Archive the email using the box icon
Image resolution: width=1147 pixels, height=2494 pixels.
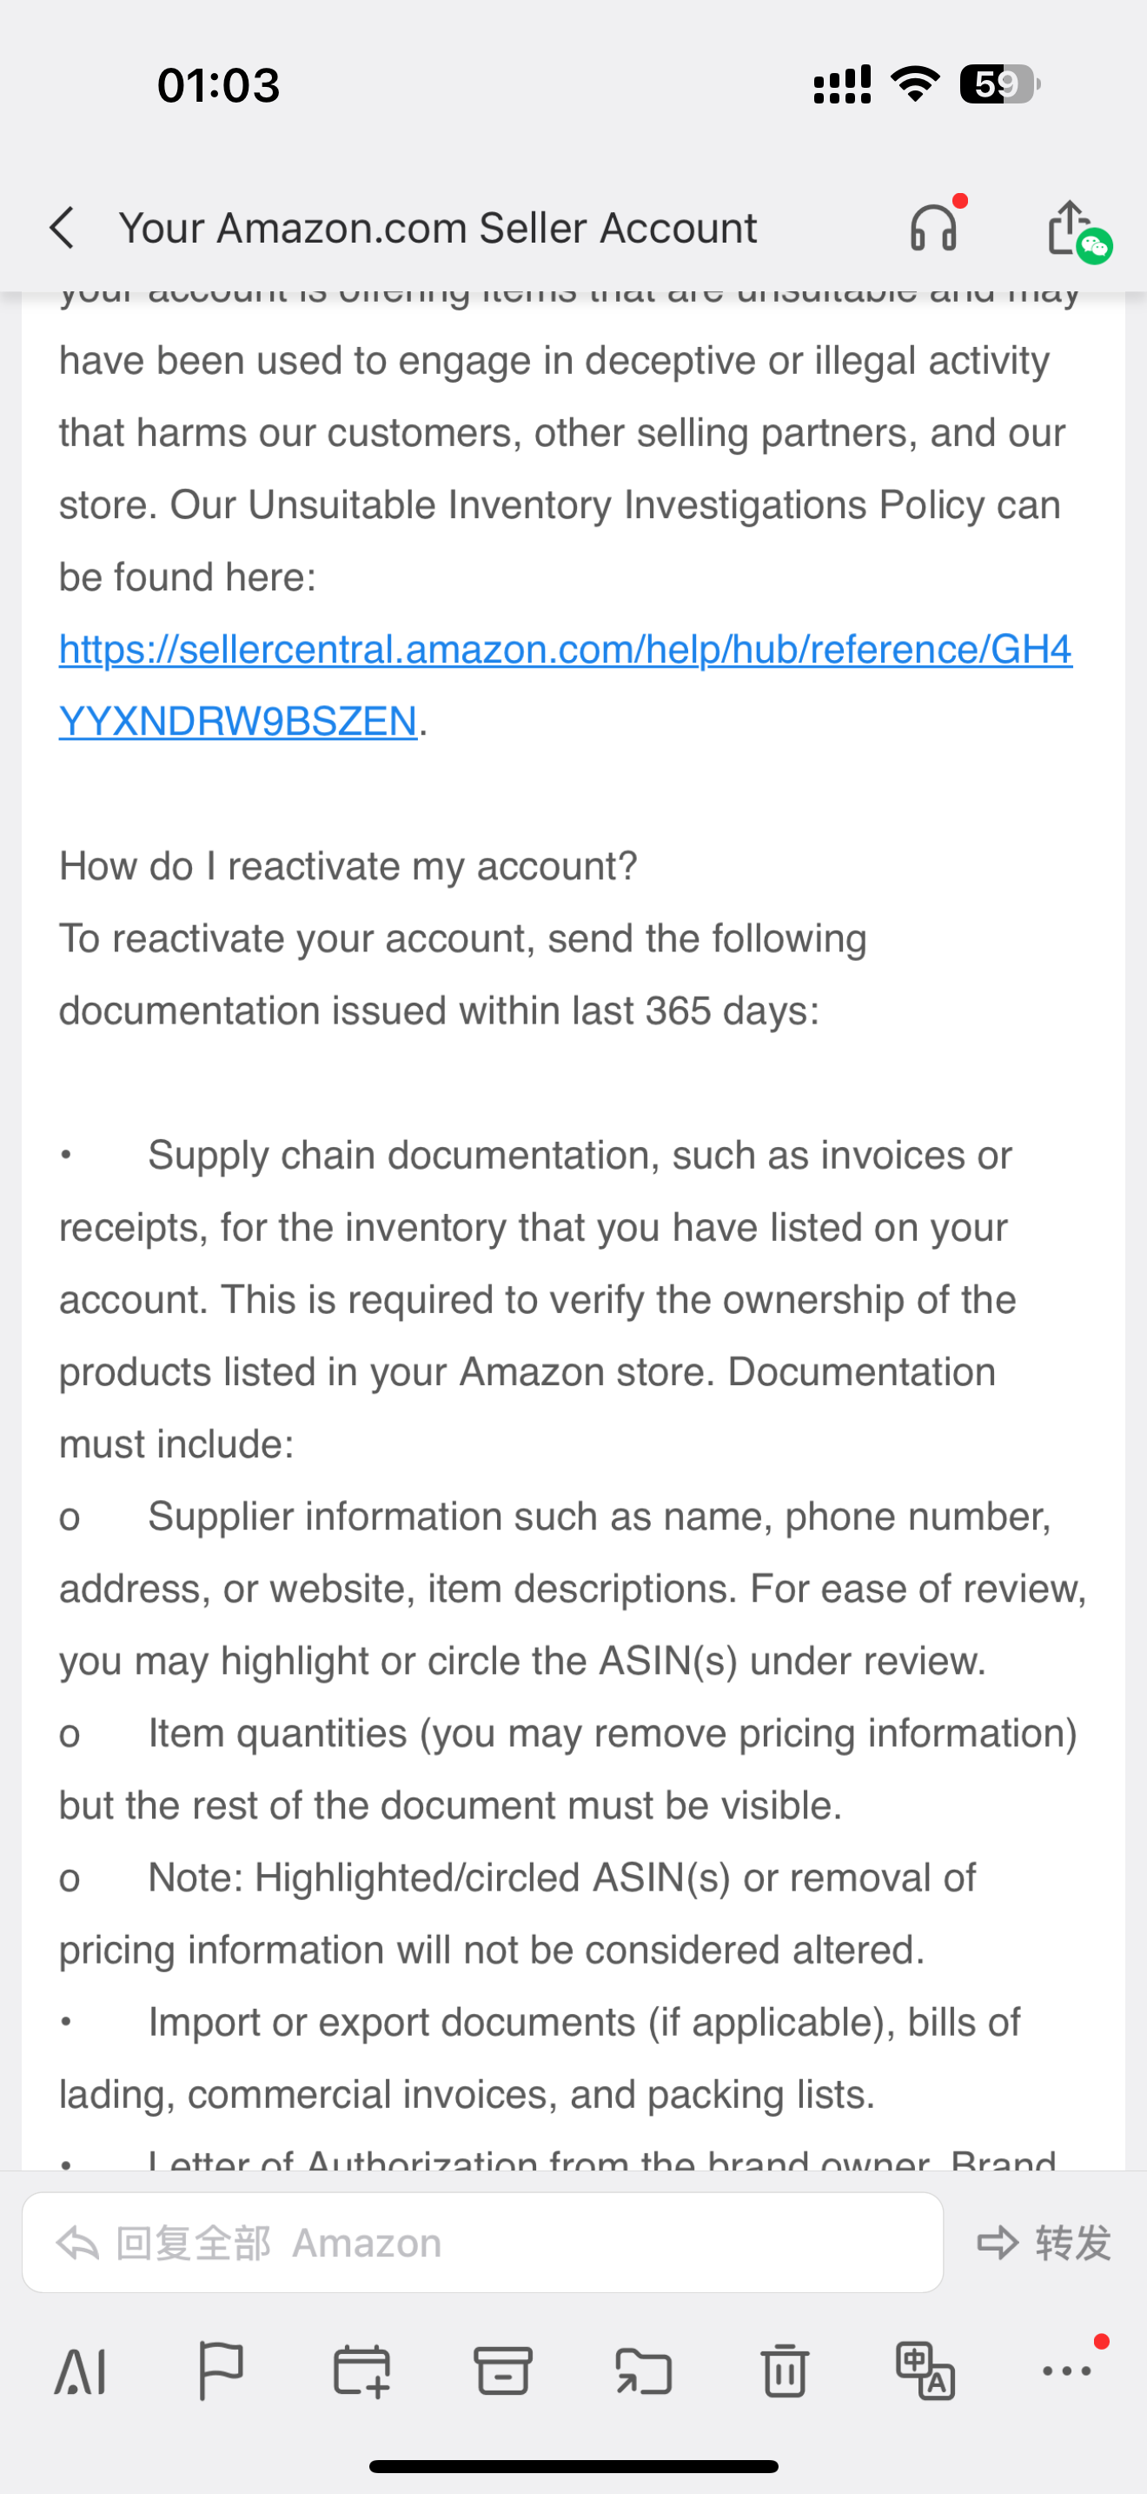[x=503, y=2371]
